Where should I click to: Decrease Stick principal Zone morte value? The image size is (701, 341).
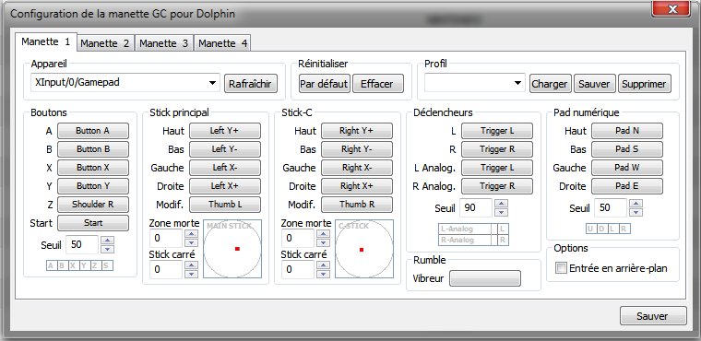point(191,242)
